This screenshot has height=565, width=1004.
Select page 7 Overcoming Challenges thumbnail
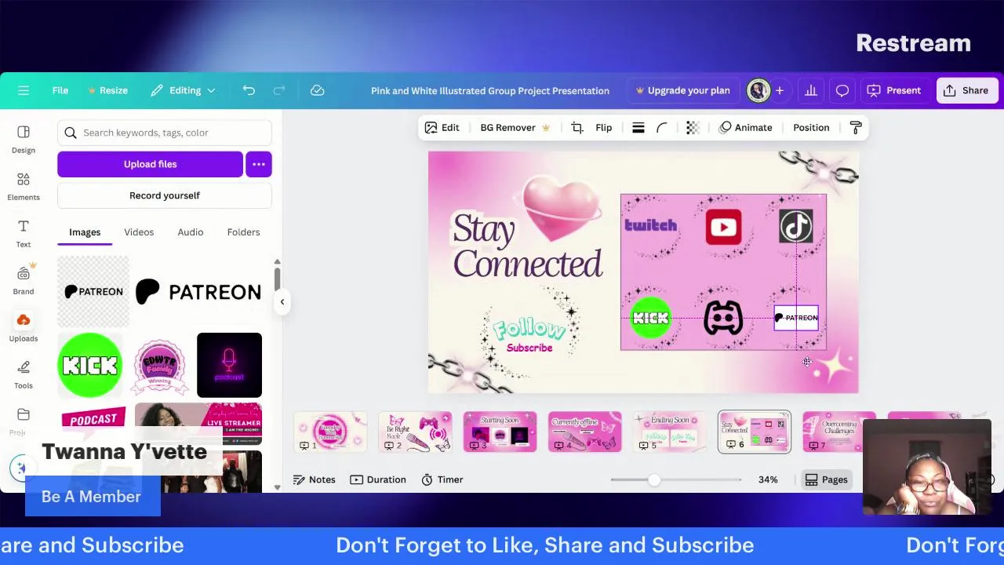[x=838, y=432]
